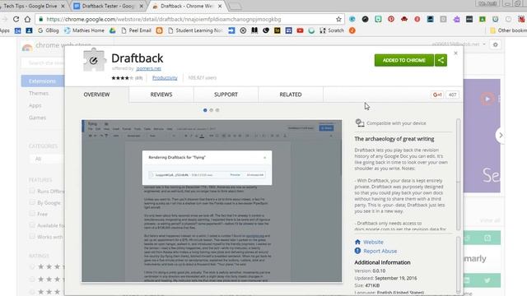Open the Student Learning bookmark
This screenshot has height=296, width=527.
point(195,30)
